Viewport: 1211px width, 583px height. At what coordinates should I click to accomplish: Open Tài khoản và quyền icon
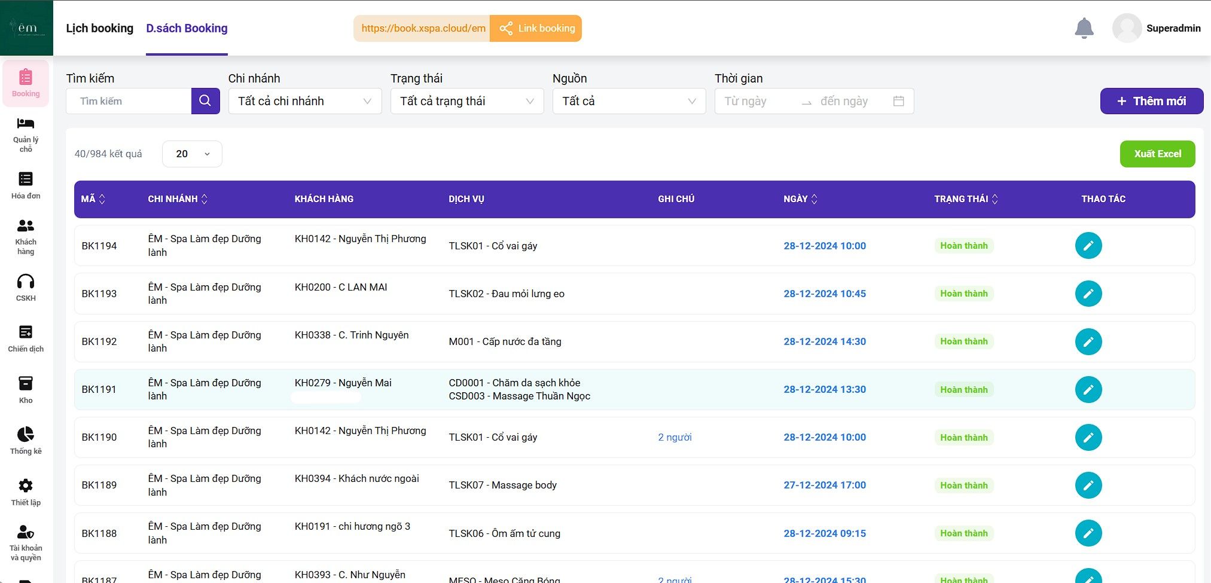coord(26,532)
